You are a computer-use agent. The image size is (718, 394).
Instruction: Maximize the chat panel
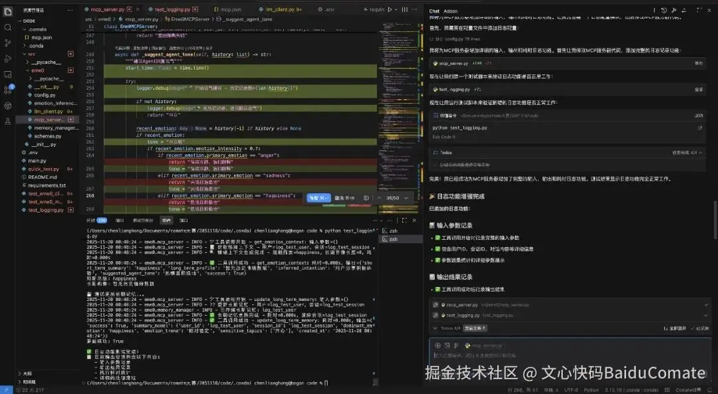[x=699, y=10]
